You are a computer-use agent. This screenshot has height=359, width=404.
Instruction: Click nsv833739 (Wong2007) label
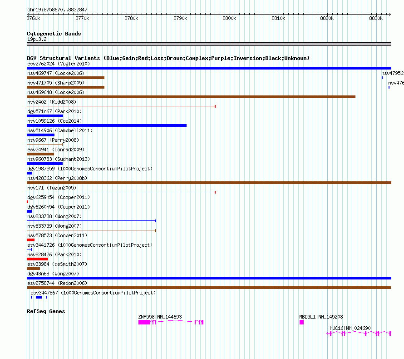(54, 226)
